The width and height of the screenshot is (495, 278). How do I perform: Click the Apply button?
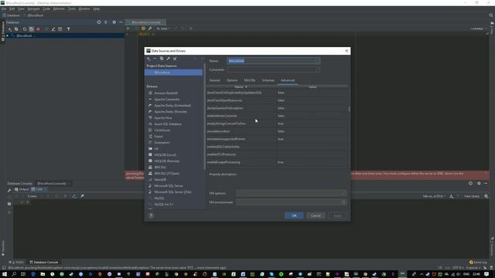click(337, 215)
